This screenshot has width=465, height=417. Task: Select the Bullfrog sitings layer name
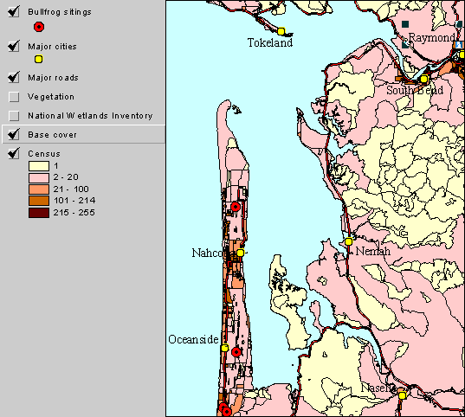pyautogui.click(x=60, y=12)
